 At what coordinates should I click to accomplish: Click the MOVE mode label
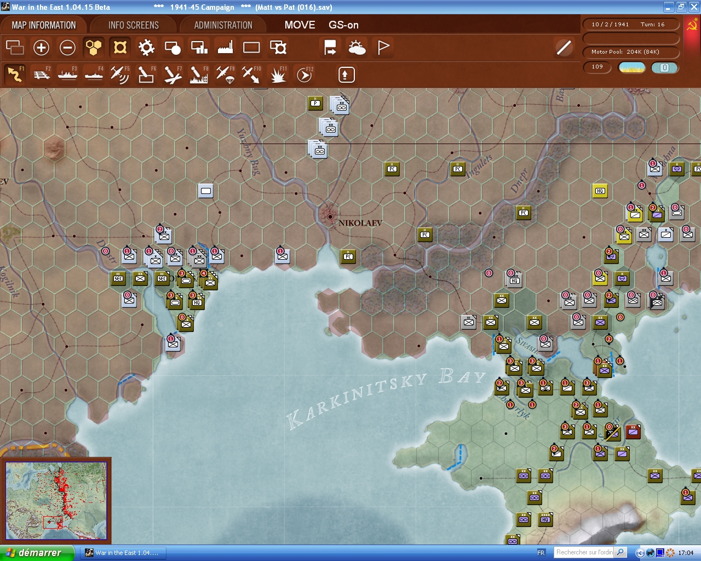pyautogui.click(x=300, y=25)
